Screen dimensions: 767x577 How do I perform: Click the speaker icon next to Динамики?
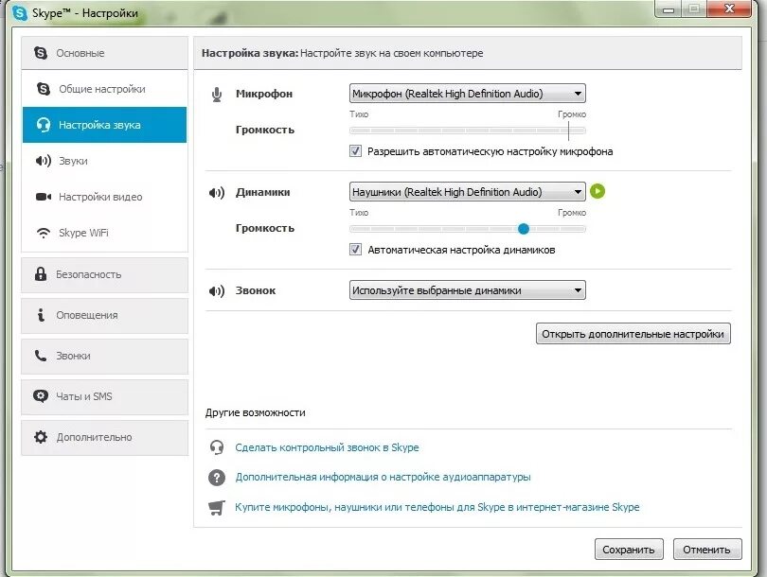click(x=217, y=193)
